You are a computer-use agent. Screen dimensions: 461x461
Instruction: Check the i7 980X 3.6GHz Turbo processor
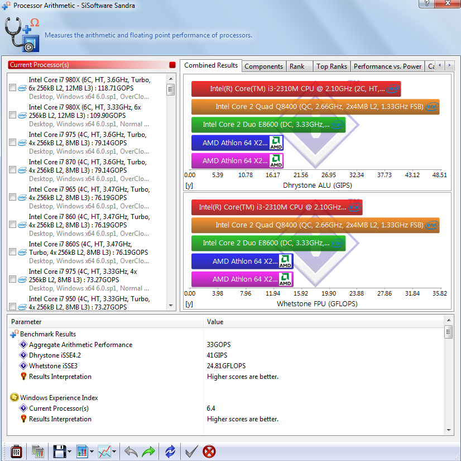pos(12,88)
